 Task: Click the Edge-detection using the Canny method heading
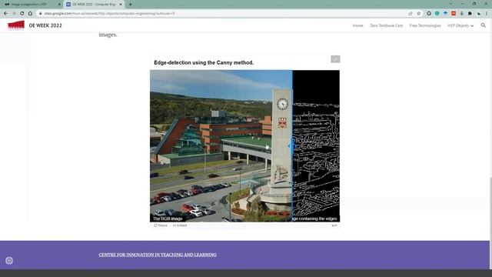click(x=204, y=62)
